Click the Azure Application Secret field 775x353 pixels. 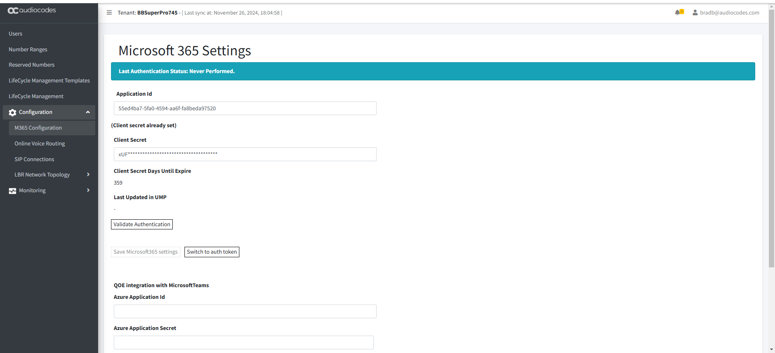pyautogui.click(x=244, y=342)
